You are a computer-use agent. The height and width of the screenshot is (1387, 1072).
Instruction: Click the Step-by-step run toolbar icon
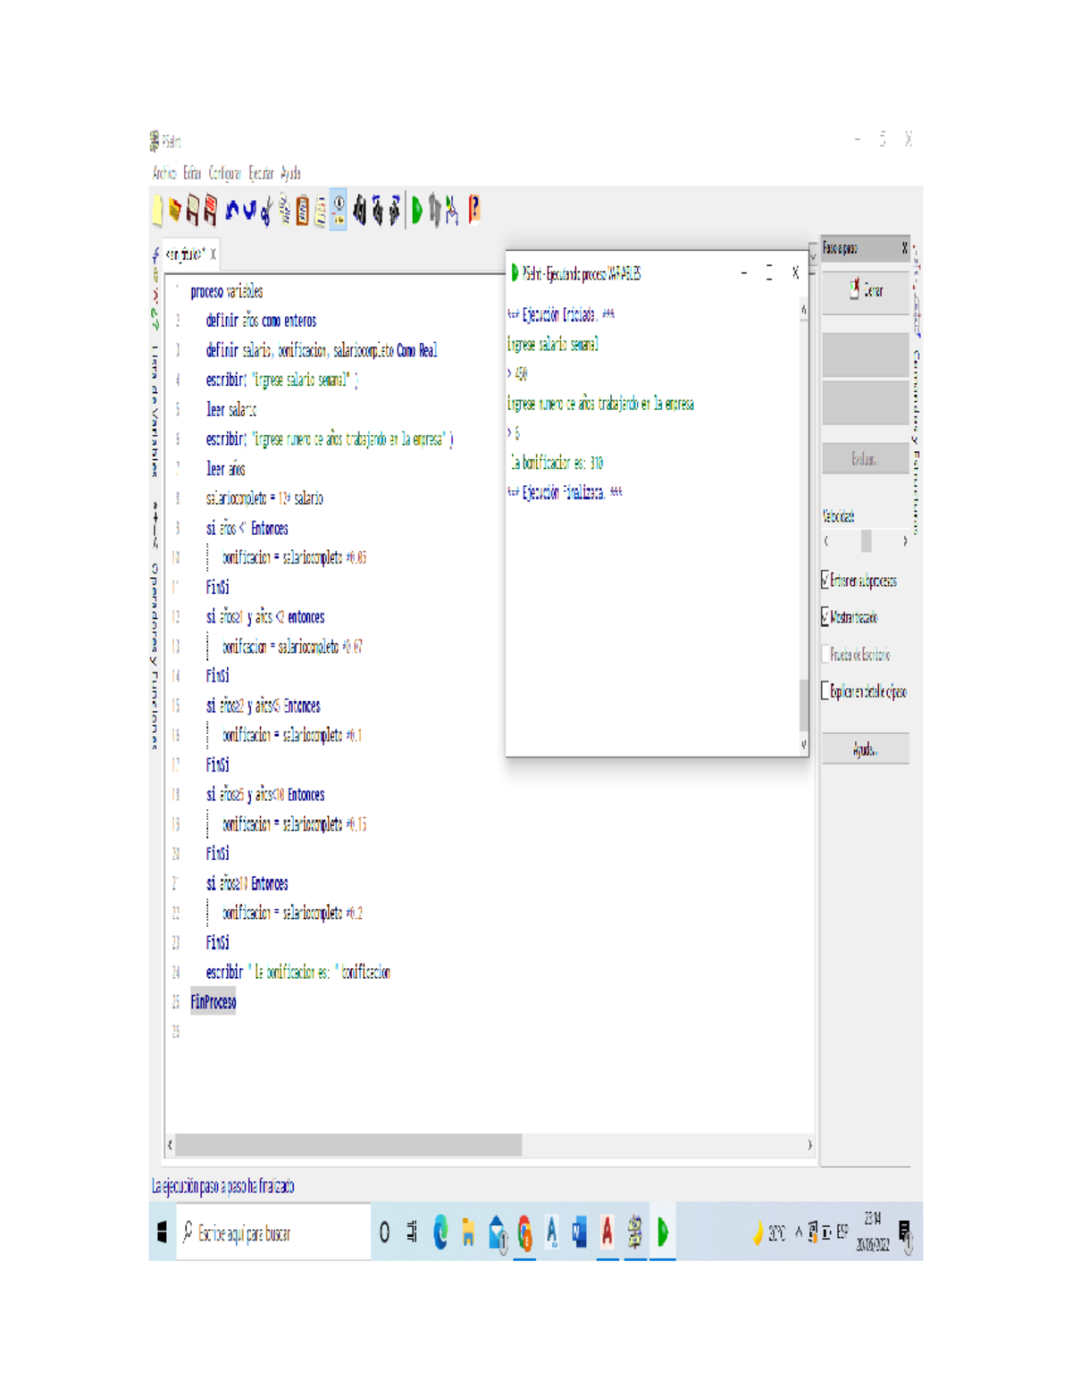435,211
